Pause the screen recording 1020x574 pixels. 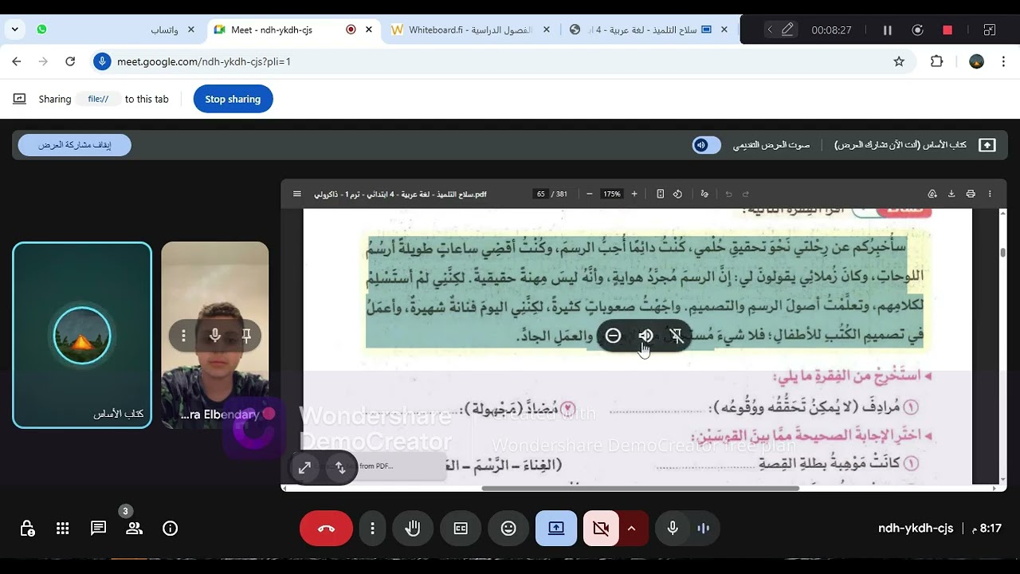click(887, 30)
